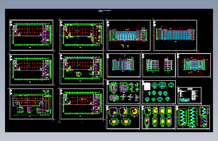Image resolution: width=218 pixels, height=141 pixels.
Task: Select the floor plan sheet in the top-left corner
Action: (x=31, y=35)
